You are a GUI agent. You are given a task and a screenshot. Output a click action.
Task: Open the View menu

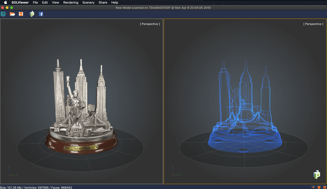[x=56, y=3]
